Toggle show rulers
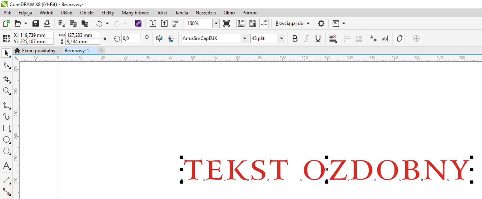 tap(241, 24)
